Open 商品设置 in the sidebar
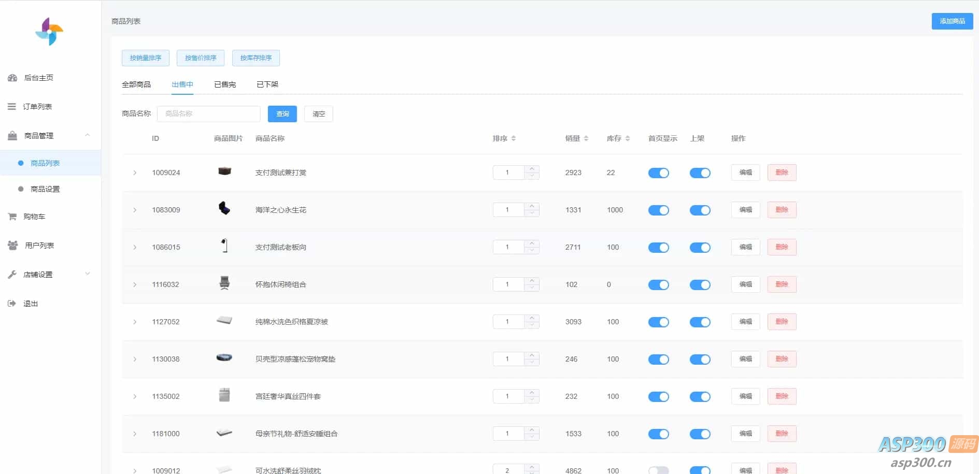Screen dimensions: 979x474 (50, 189)
